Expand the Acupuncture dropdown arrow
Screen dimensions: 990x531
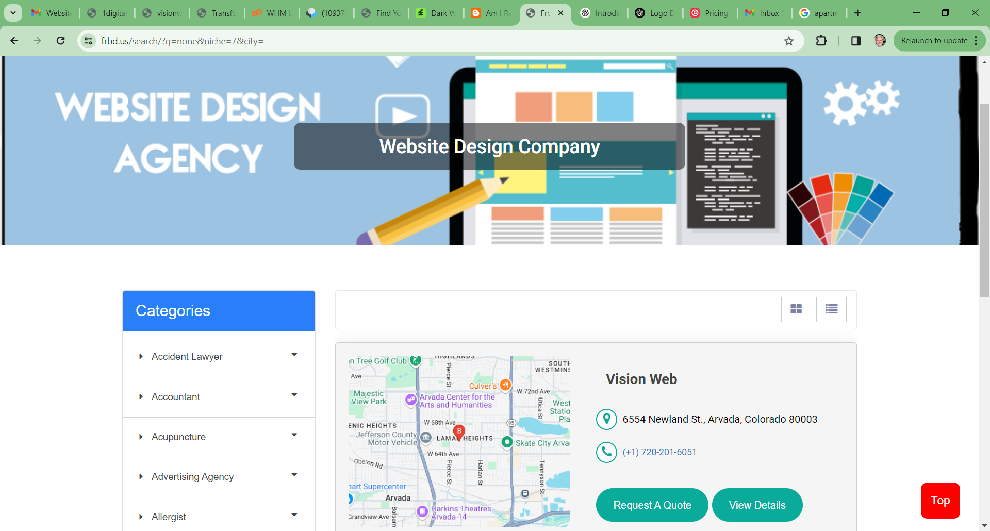(294, 435)
